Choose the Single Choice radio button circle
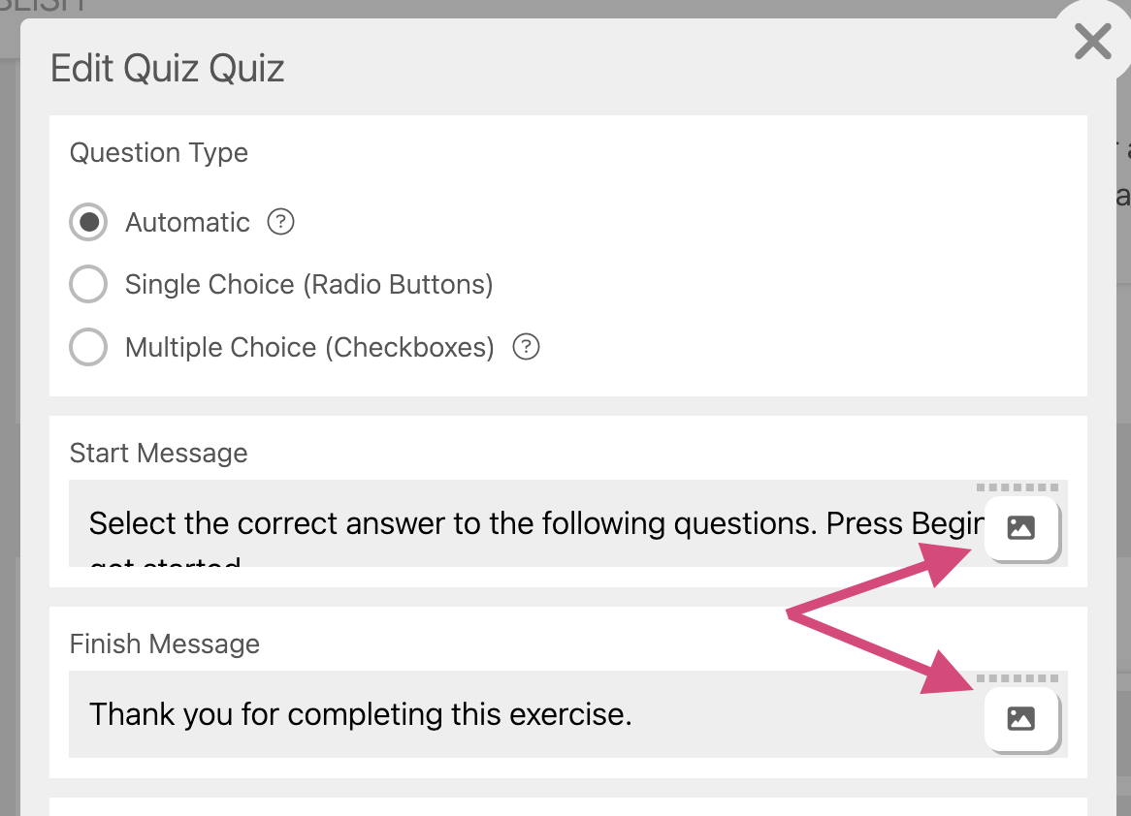 [x=88, y=285]
